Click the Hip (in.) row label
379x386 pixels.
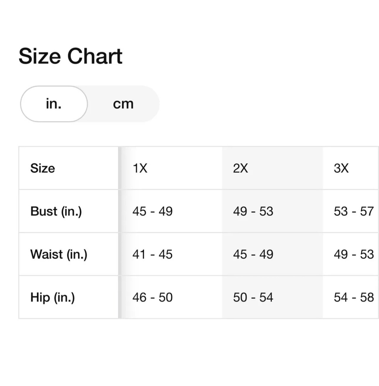click(x=53, y=298)
